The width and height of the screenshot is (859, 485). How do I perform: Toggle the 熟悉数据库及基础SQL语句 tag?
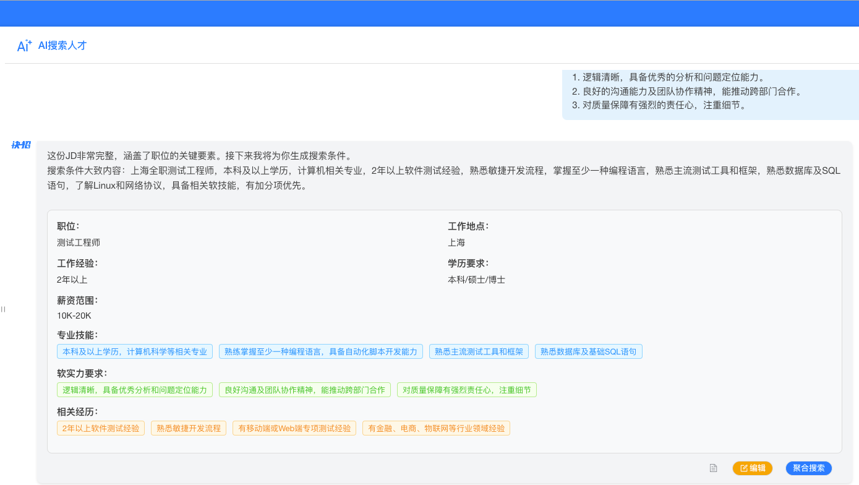588,351
